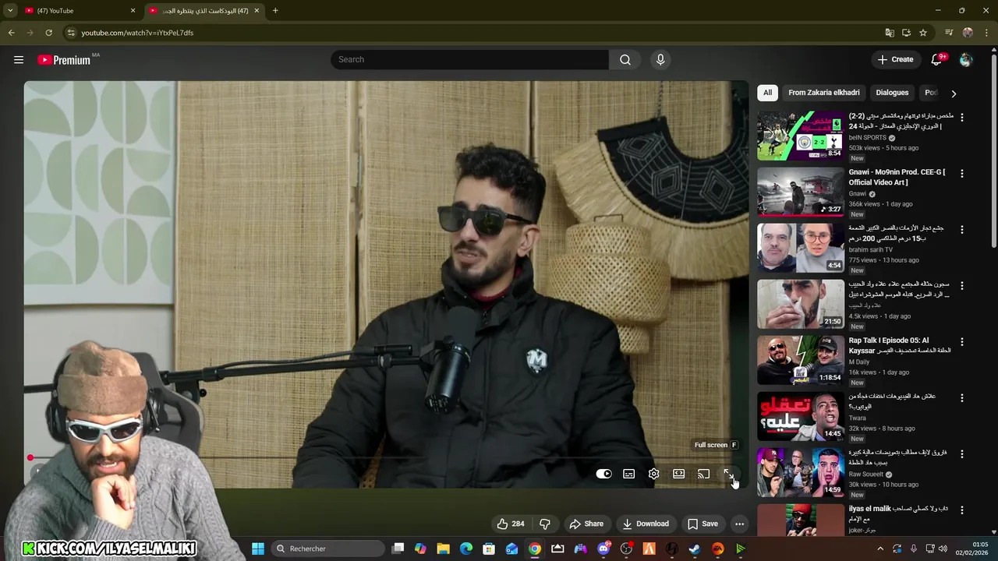The image size is (998, 561).
Task: Open Rap Talk 1:18:54 thumbnail
Action: click(x=801, y=360)
